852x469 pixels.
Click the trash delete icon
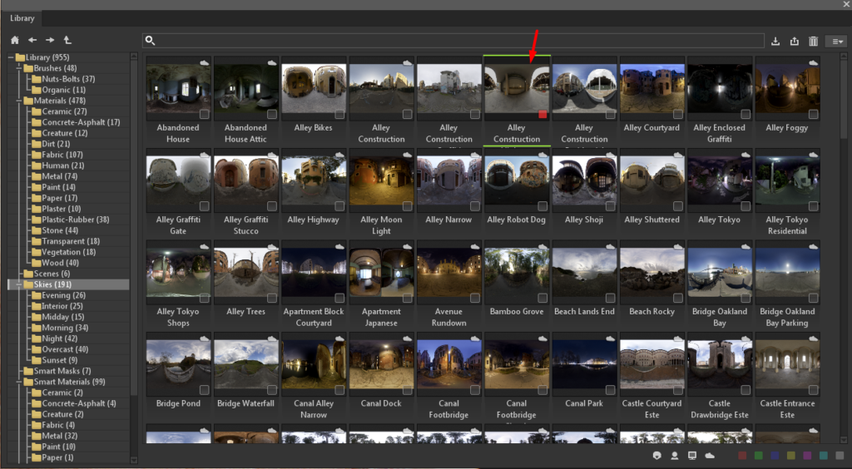coord(813,42)
